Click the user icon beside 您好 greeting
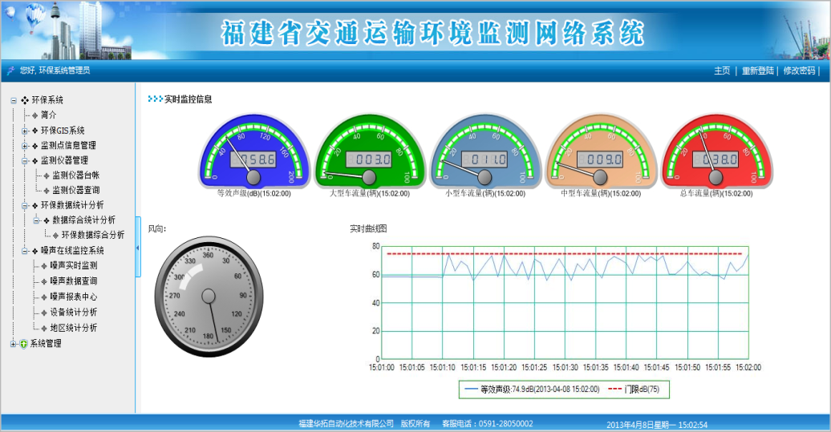The image size is (831, 432). click(10, 71)
